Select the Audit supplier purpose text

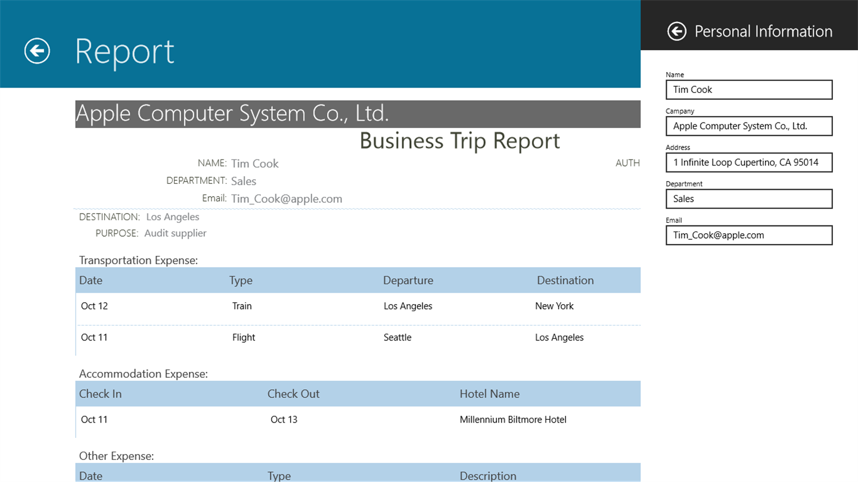(x=175, y=233)
